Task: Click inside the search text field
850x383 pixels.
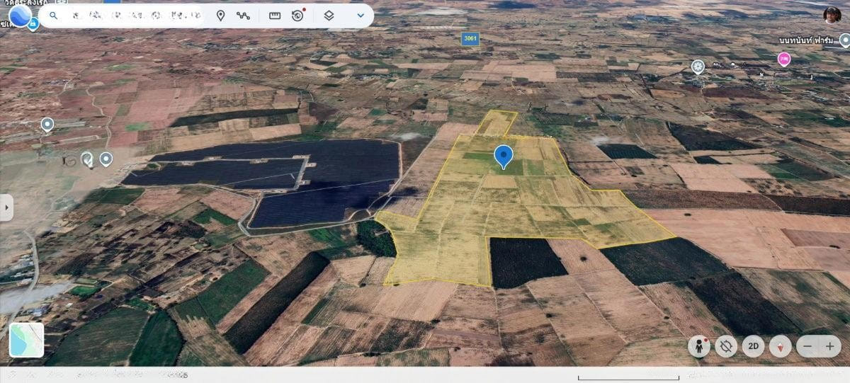Action: pyautogui.click(x=135, y=16)
